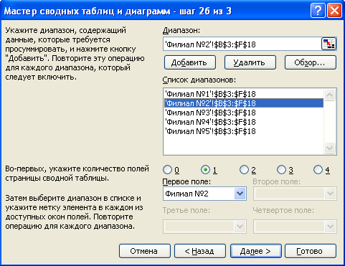Select radio button for 0 page fields

(168, 170)
